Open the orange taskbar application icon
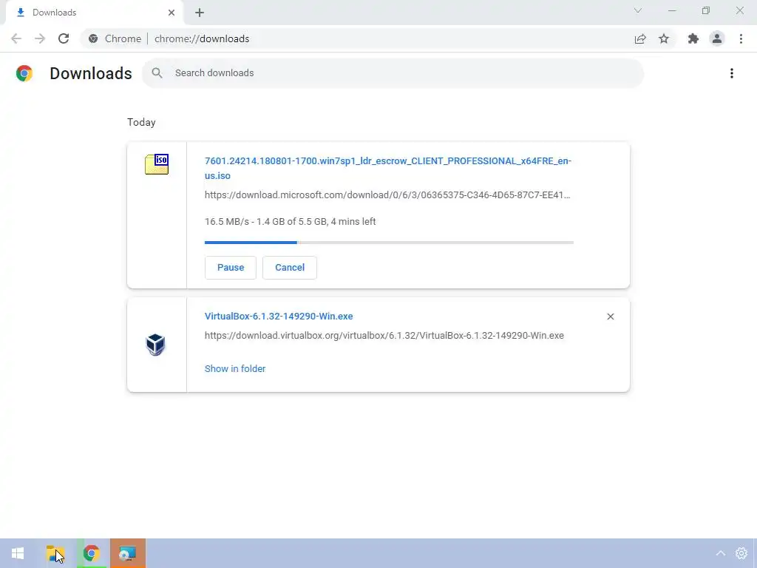The width and height of the screenshot is (757, 568). [127, 553]
